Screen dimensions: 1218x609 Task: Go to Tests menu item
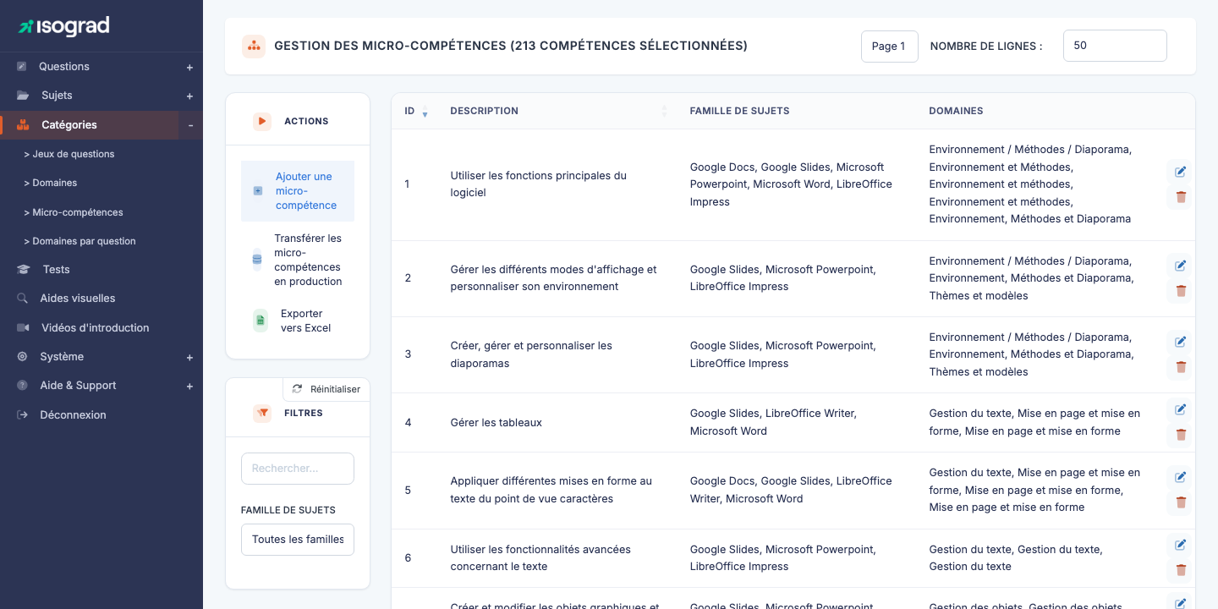(57, 269)
